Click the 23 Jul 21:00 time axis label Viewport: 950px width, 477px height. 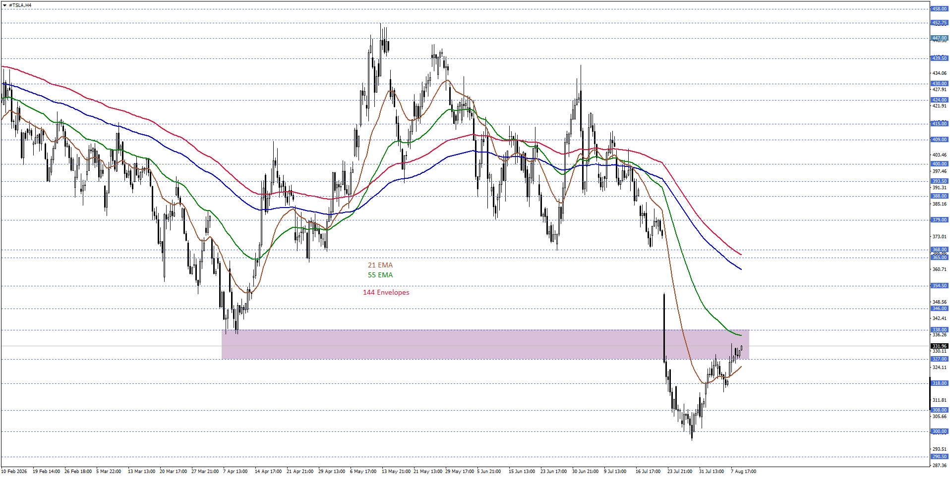(x=680, y=472)
